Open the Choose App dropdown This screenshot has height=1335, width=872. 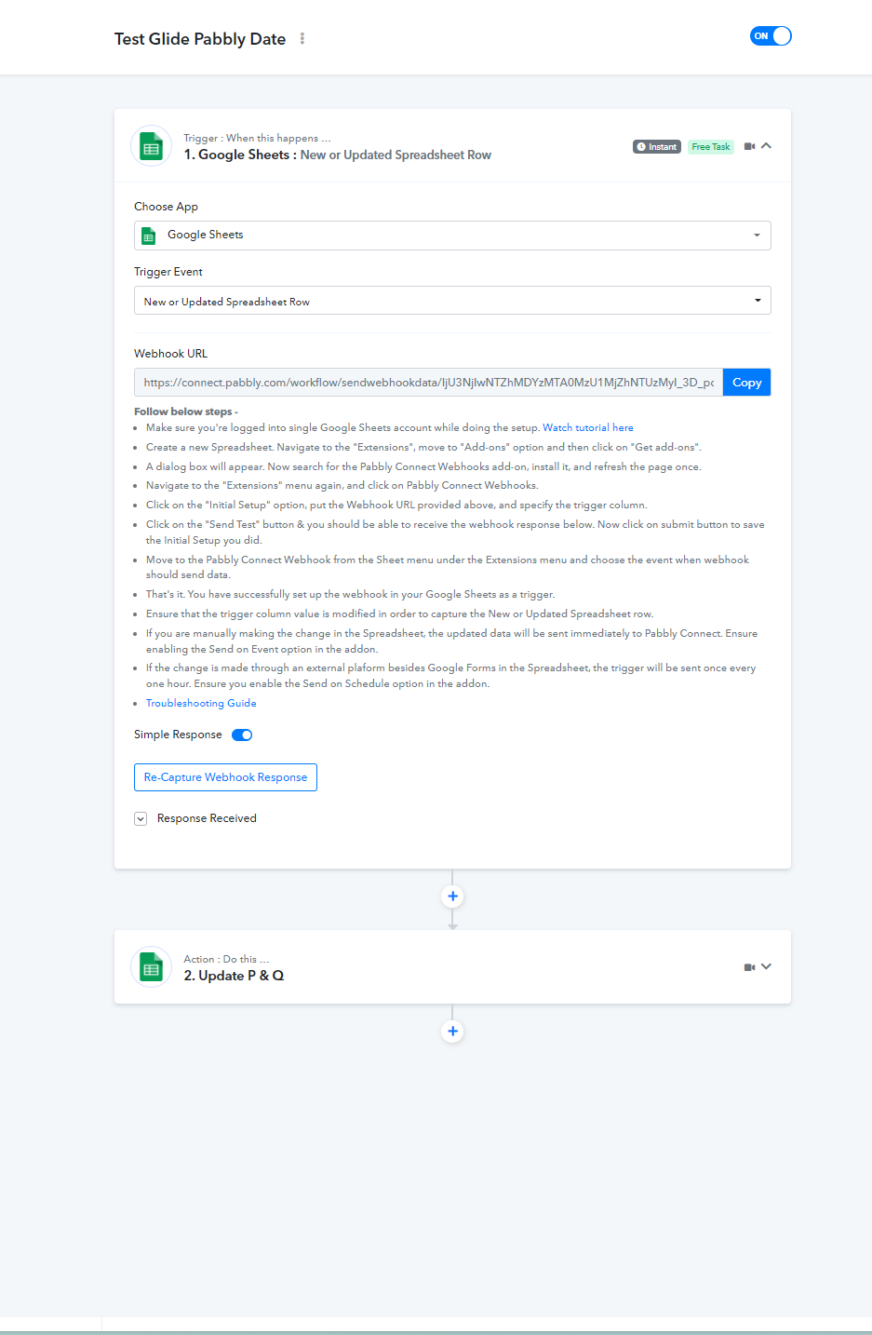[452, 236]
